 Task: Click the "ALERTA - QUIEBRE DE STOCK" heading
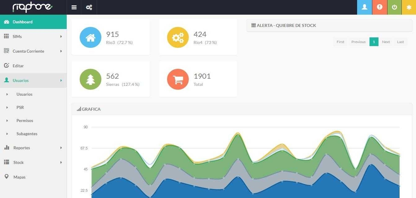pyautogui.click(x=286, y=25)
